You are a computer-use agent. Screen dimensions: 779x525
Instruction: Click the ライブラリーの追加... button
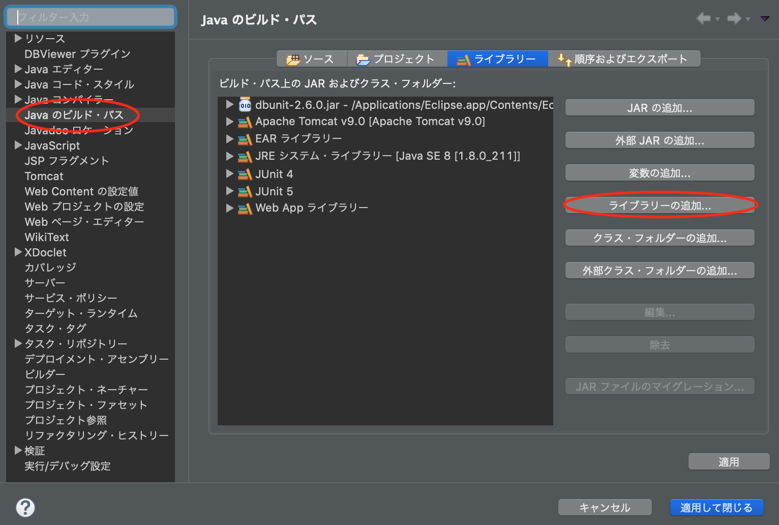tap(660, 206)
